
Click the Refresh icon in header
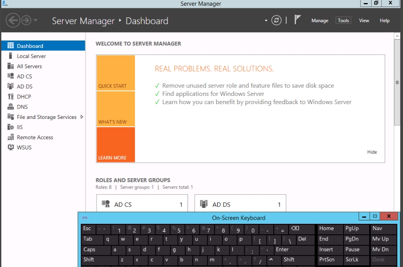coord(276,20)
